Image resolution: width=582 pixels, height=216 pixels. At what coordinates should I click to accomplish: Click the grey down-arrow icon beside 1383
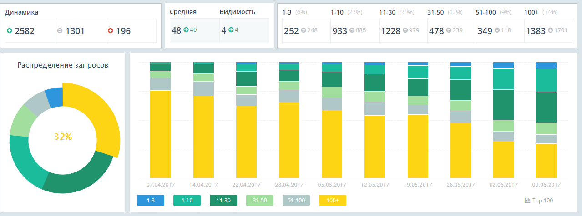click(x=550, y=31)
